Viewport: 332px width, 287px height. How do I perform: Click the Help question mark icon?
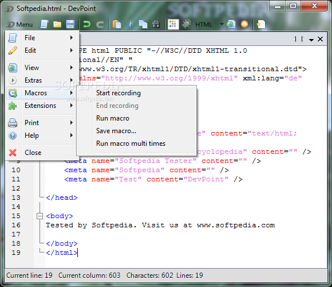pos(13,135)
